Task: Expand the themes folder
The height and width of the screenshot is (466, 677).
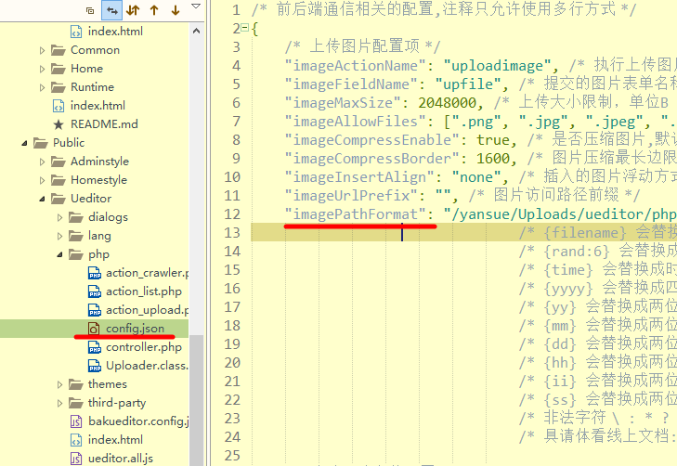Action: pyautogui.click(x=60, y=384)
